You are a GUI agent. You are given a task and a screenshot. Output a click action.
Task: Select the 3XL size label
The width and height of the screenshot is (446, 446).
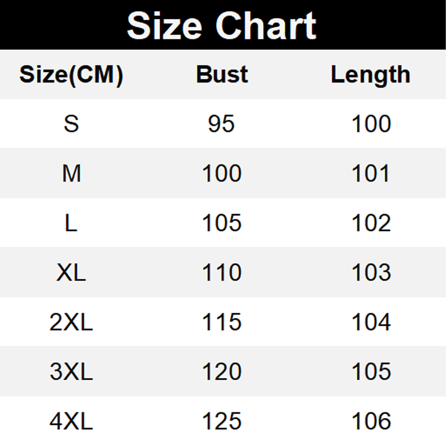click(71, 372)
